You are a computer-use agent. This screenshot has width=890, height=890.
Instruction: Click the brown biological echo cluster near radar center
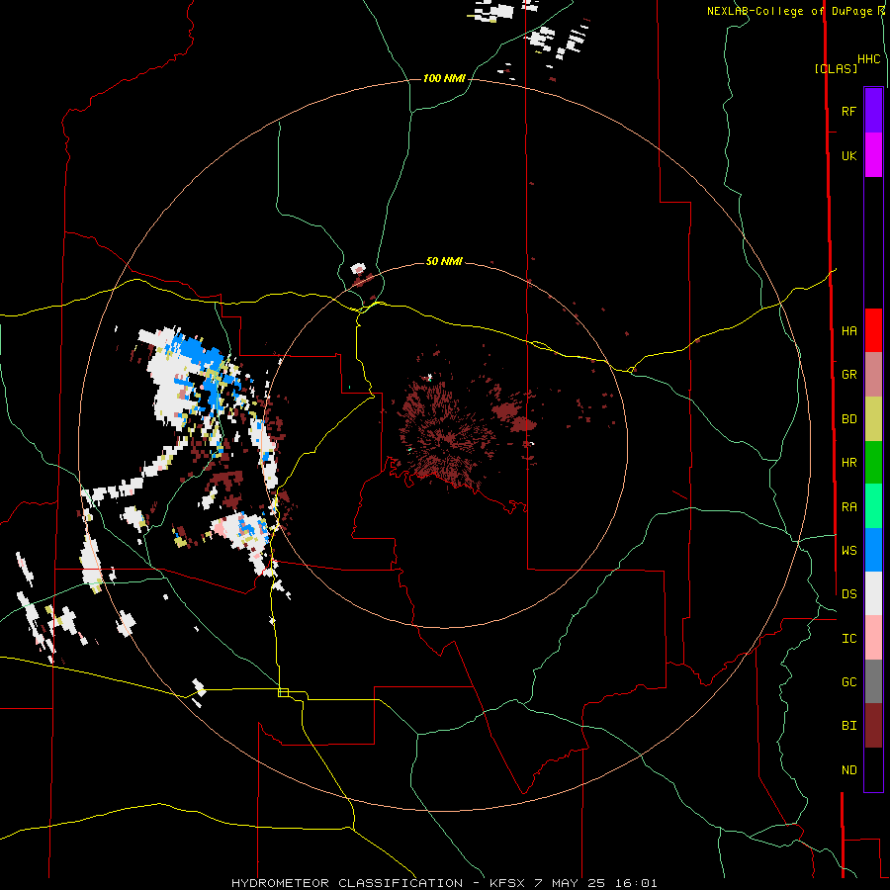pyautogui.click(x=445, y=434)
